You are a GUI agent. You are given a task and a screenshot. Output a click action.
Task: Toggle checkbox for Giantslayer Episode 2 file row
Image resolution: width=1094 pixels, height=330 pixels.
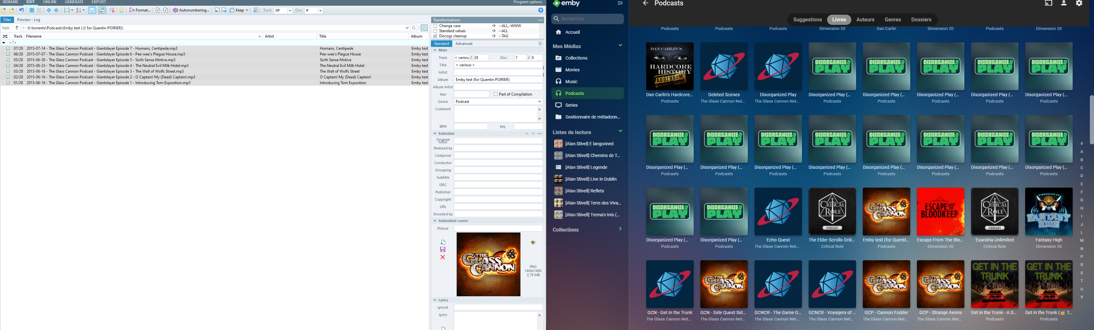[8, 77]
